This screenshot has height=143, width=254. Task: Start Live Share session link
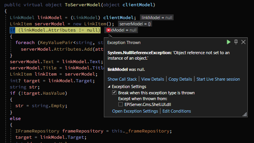(x=218, y=79)
